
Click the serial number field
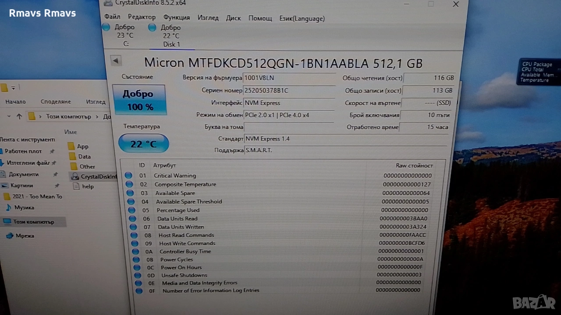click(288, 91)
